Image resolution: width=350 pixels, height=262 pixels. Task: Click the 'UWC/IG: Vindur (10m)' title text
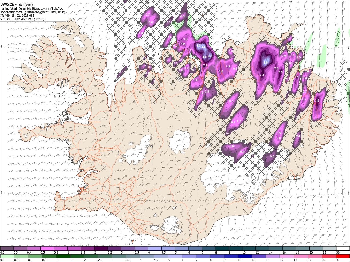tap(17, 4)
